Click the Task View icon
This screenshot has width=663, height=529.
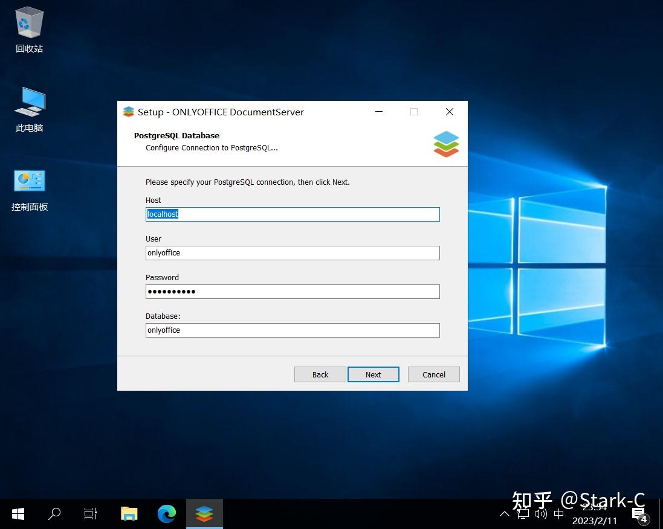click(89, 514)
